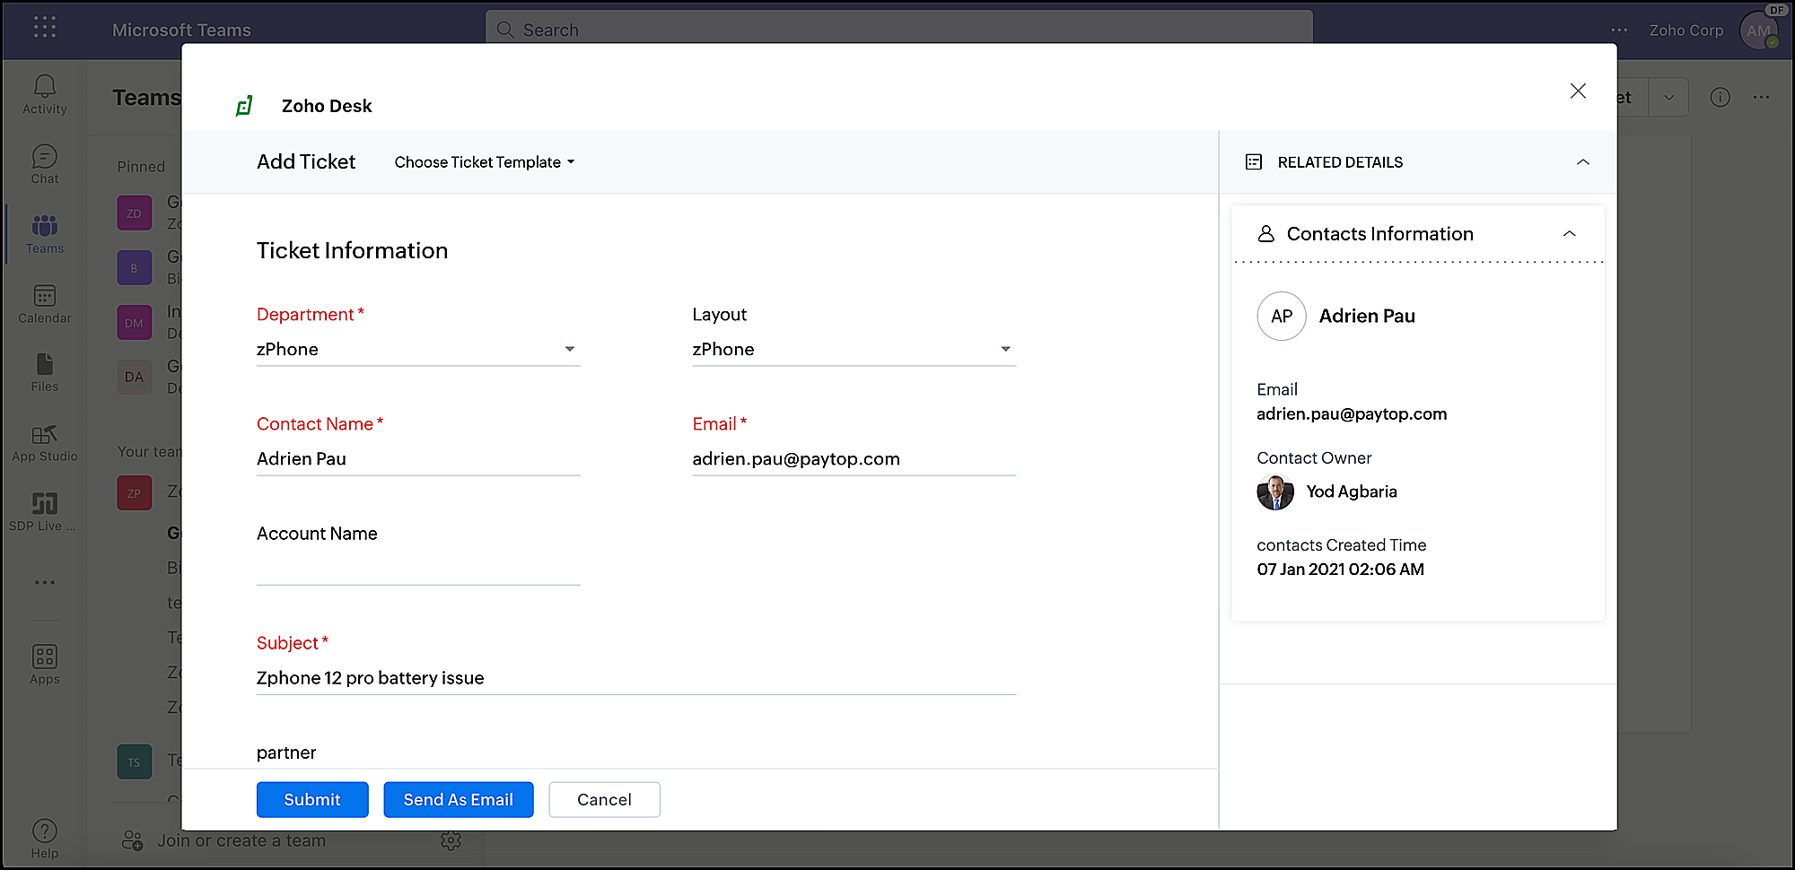
Task: Open Files in the Teams sidebar
Action: coord(45,373)
